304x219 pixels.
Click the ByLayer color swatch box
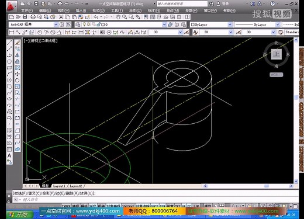point(193,25)
